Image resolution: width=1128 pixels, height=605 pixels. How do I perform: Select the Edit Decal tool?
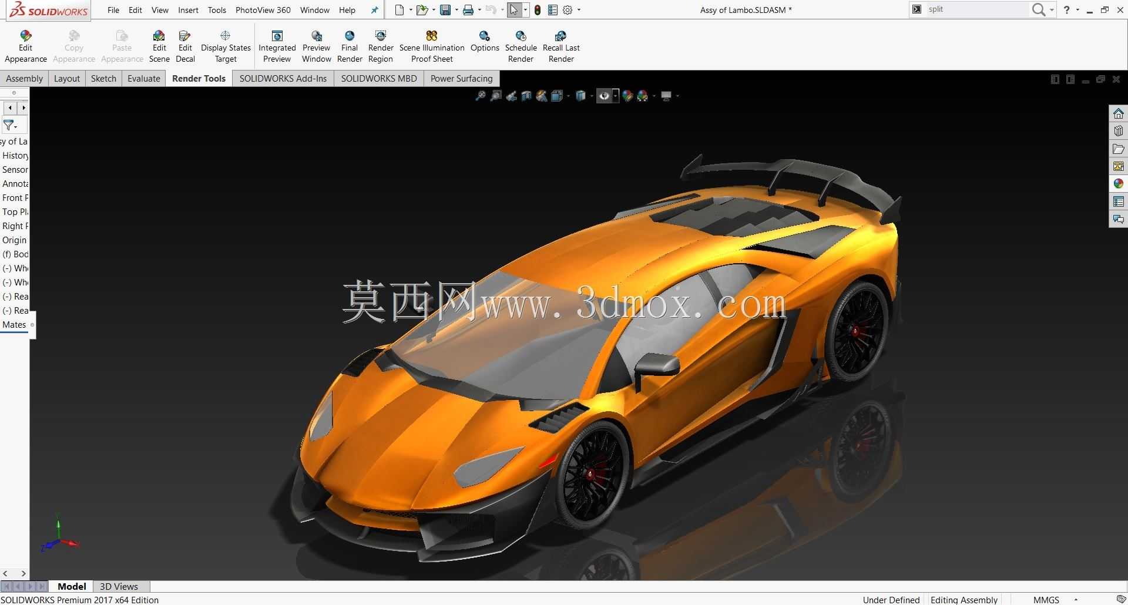pyautogui.click(x=185, y=47)
